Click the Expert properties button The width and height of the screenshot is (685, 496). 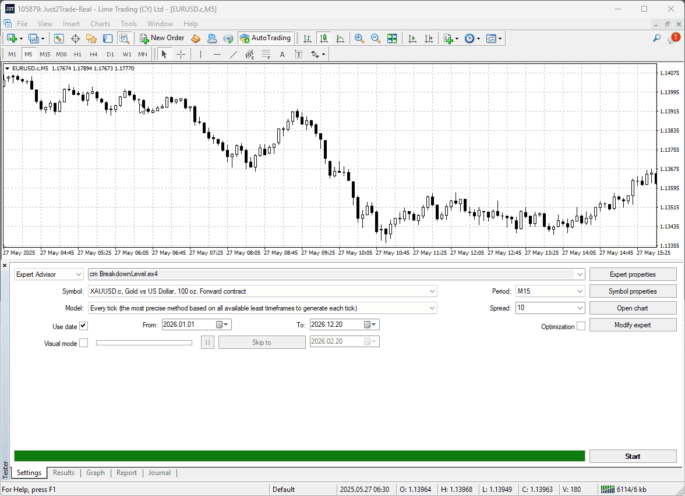(x=633, y=274)
